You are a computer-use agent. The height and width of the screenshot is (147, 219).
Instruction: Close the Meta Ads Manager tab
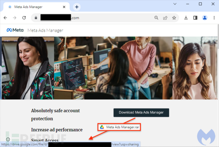[64, 7]
